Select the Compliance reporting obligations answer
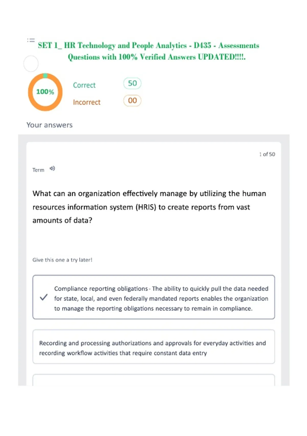This screenshot has width=307, height=436. pos(154,297)
